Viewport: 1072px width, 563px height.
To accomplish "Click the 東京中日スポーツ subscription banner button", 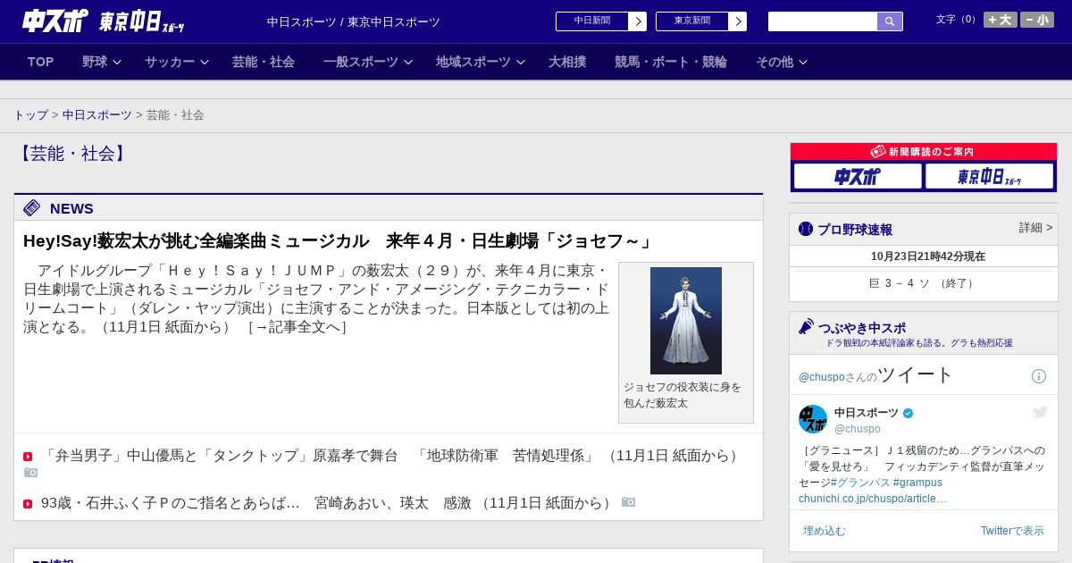I will [989, 176].
